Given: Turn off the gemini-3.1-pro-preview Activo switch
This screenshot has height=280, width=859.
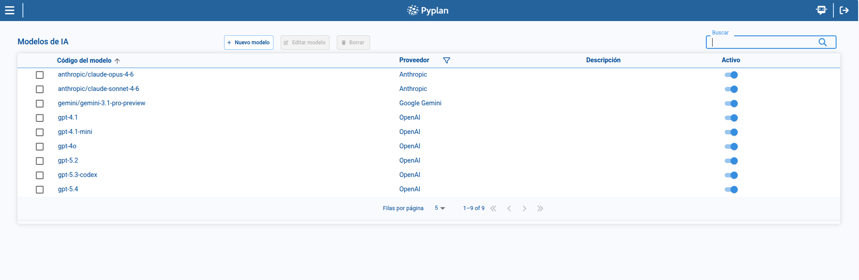Looking at the screenshot, I should pos(731,103).
